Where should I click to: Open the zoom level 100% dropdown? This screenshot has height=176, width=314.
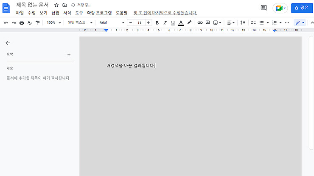click(x=53, y=22)
